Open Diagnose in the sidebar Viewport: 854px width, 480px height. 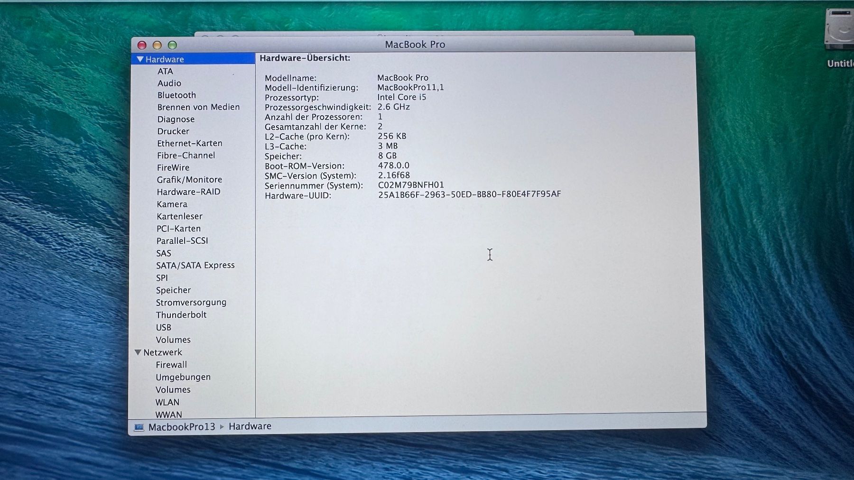[x=176, y=120]
